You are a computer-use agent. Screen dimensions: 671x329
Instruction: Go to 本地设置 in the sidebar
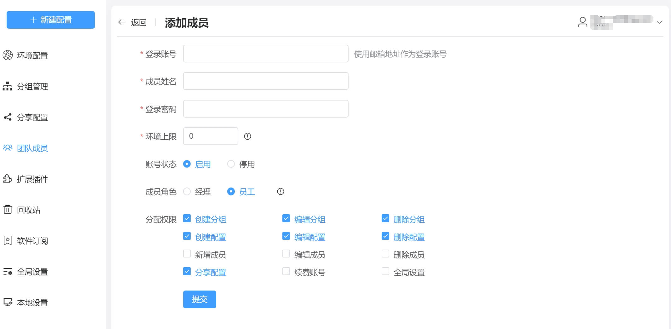tap(32, 303)
